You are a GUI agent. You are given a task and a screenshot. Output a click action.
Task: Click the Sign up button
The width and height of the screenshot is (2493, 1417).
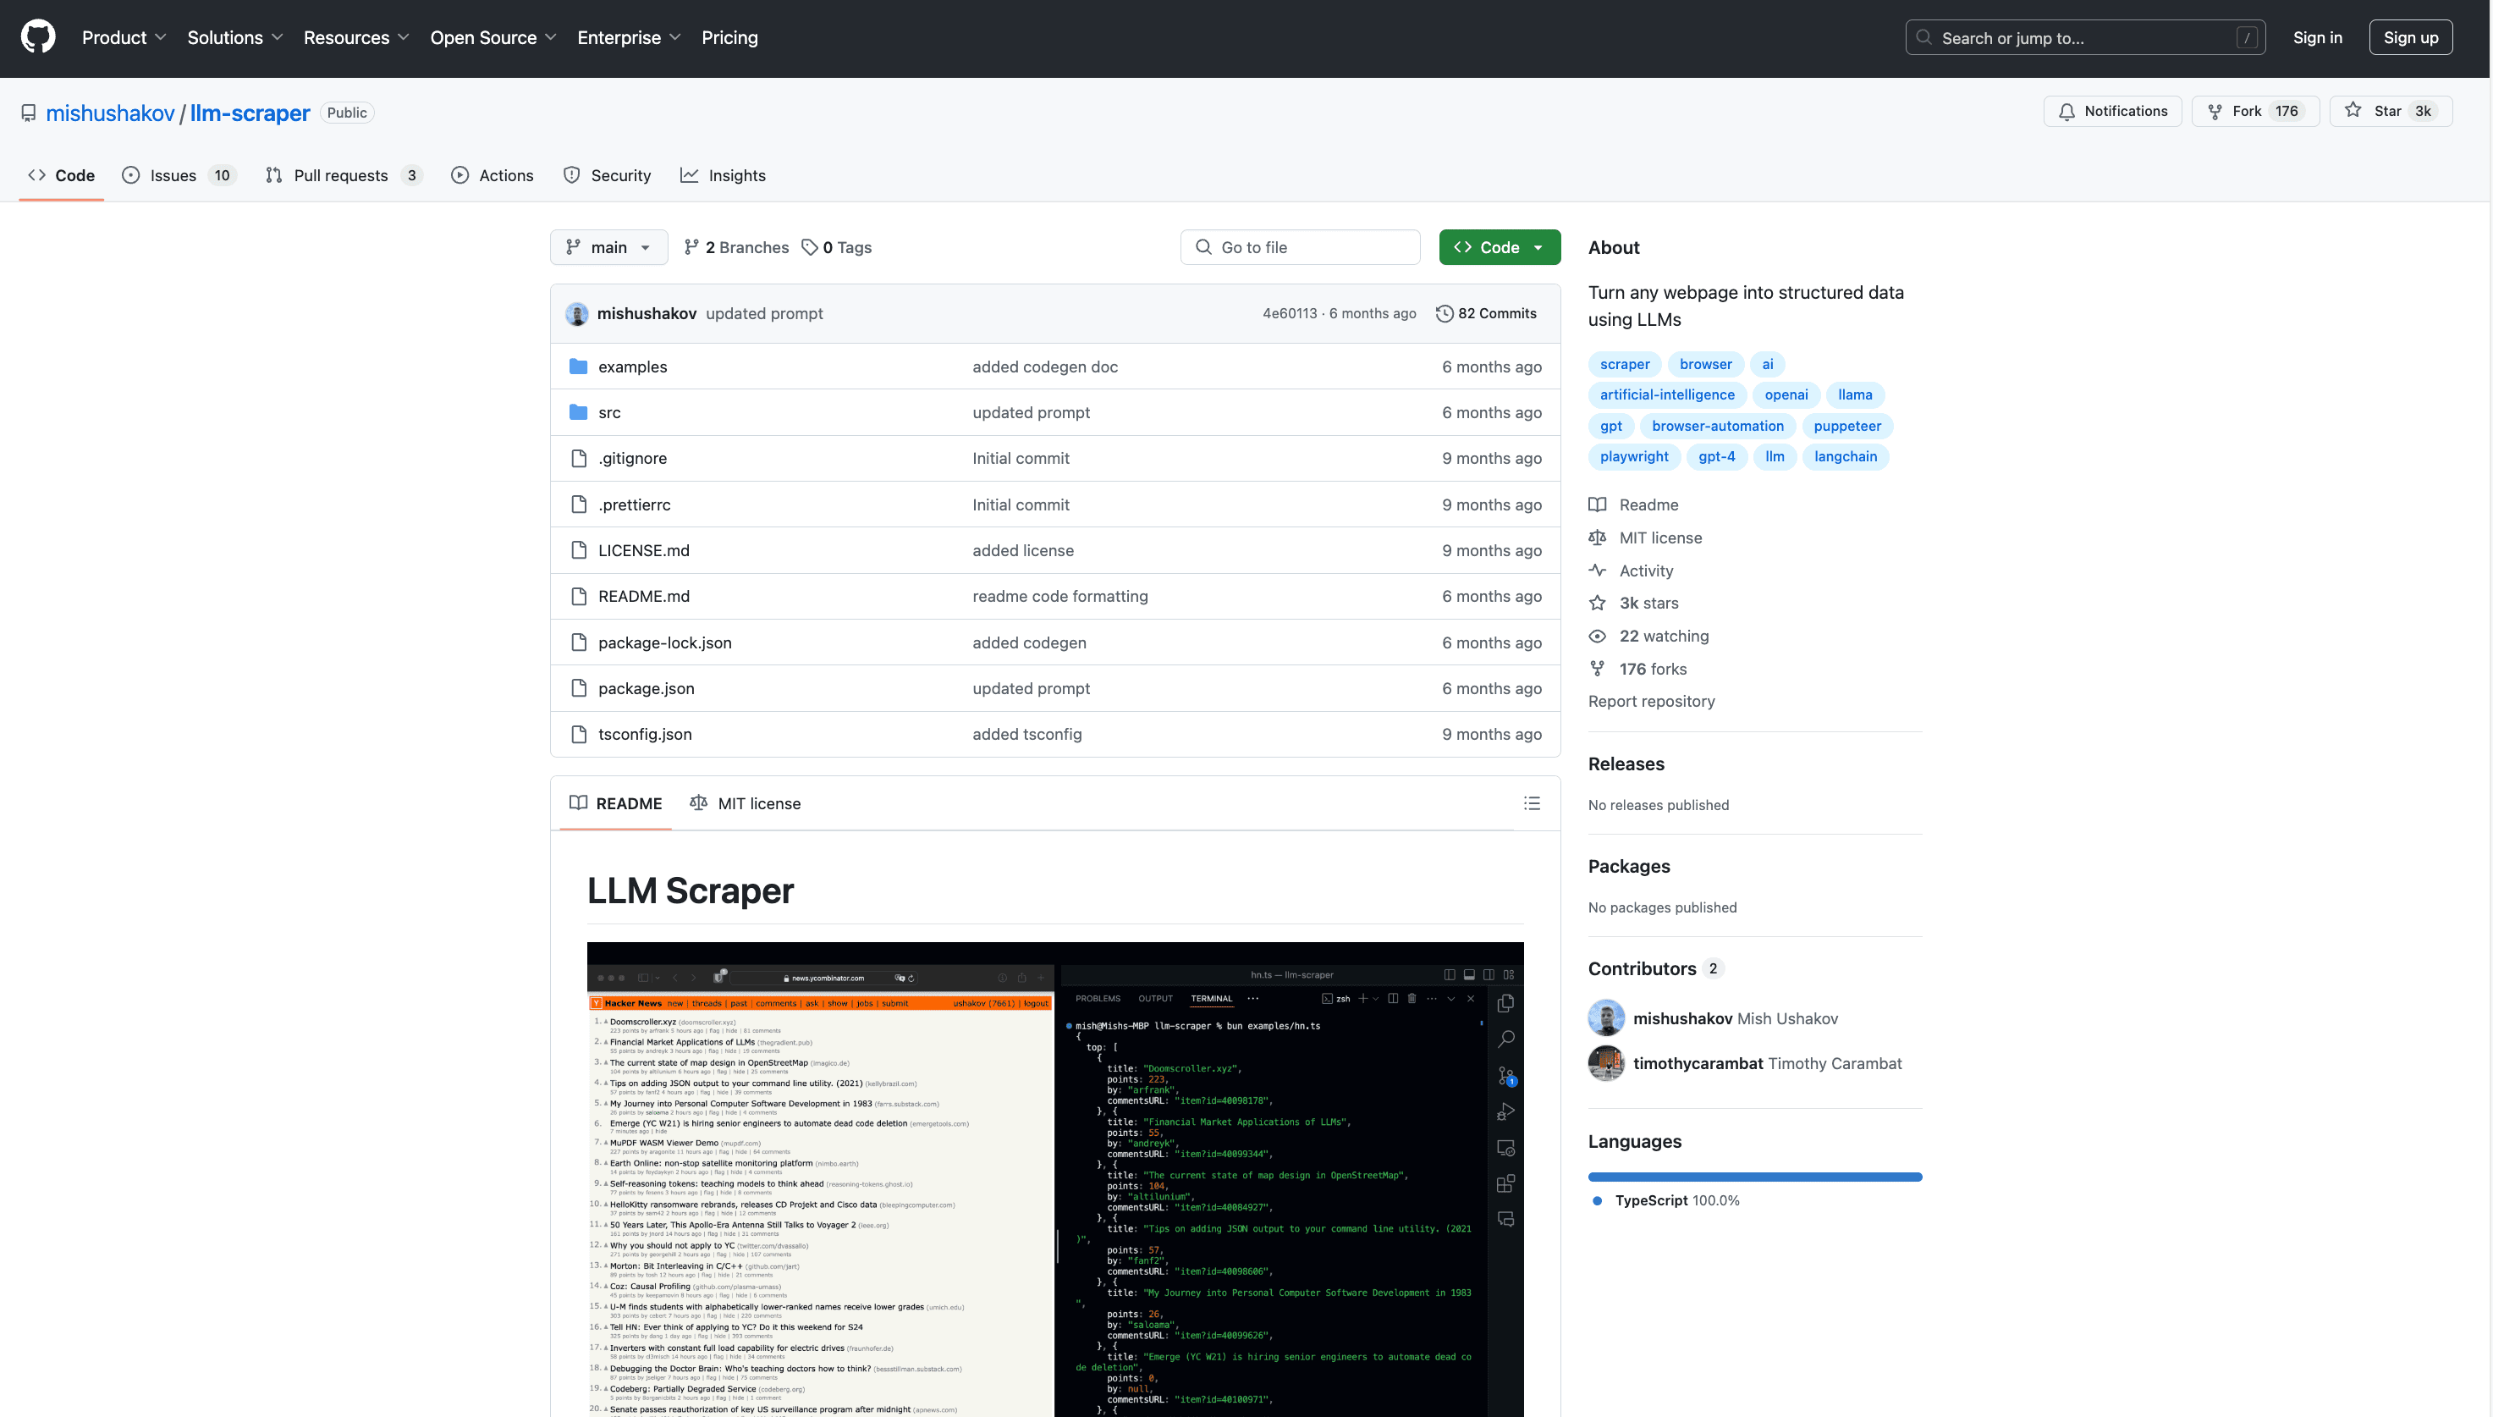(x=2409, y=38)
